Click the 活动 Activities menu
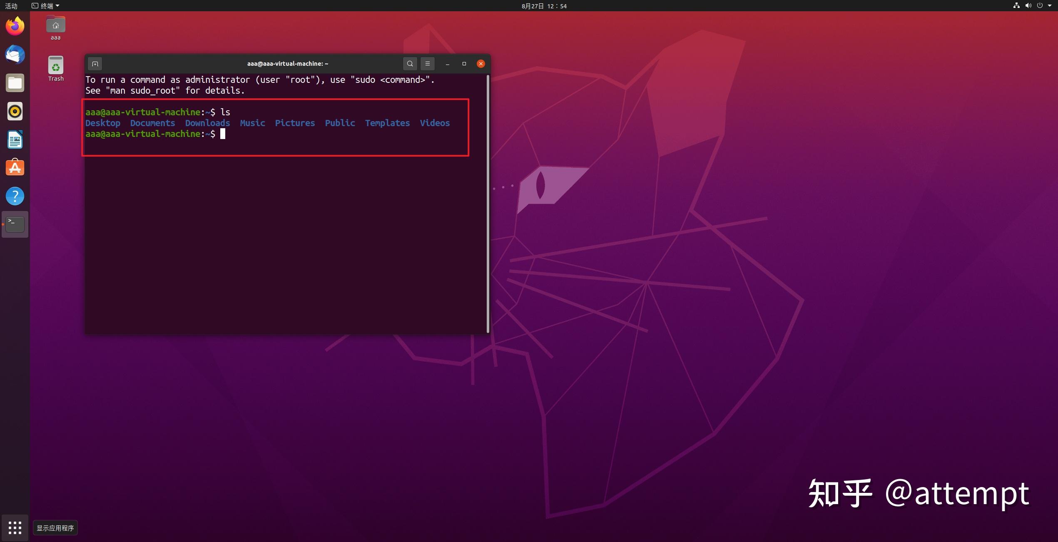 click(11, 6)
